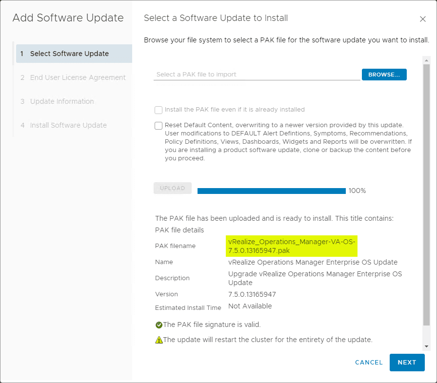Click the text The PAK file signature is valid
Viewport: 437px width, 383px height.
point(212,325)
